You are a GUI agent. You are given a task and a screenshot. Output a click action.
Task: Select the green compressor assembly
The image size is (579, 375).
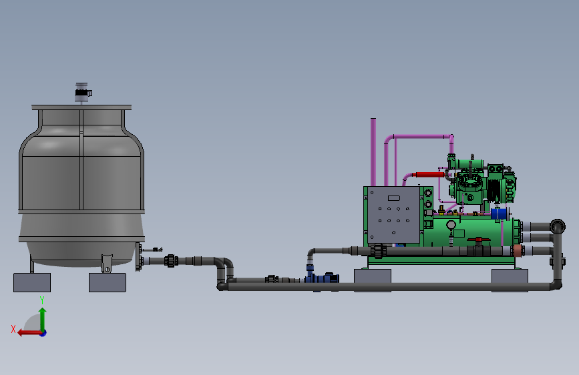(482, 183)
